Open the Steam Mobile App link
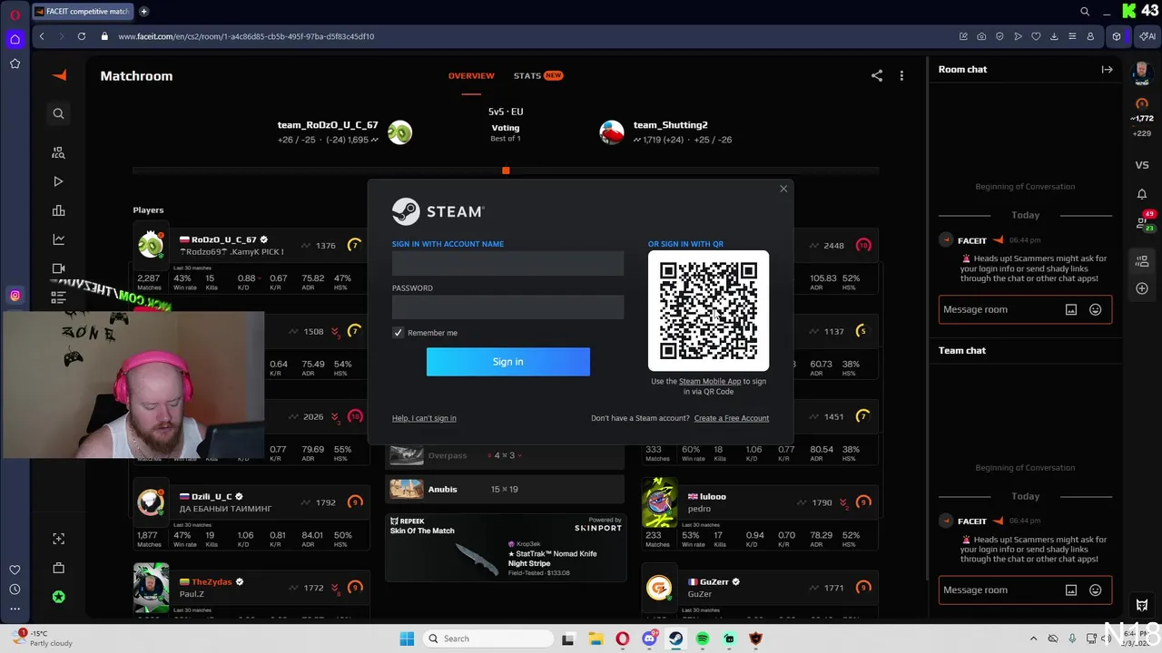This screenshot has width=1162, height=653. pyautogui.click(x=710, y=381)
